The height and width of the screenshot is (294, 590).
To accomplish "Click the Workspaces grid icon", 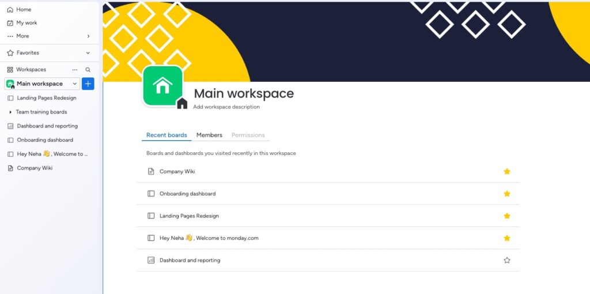I will coord(10,70).
